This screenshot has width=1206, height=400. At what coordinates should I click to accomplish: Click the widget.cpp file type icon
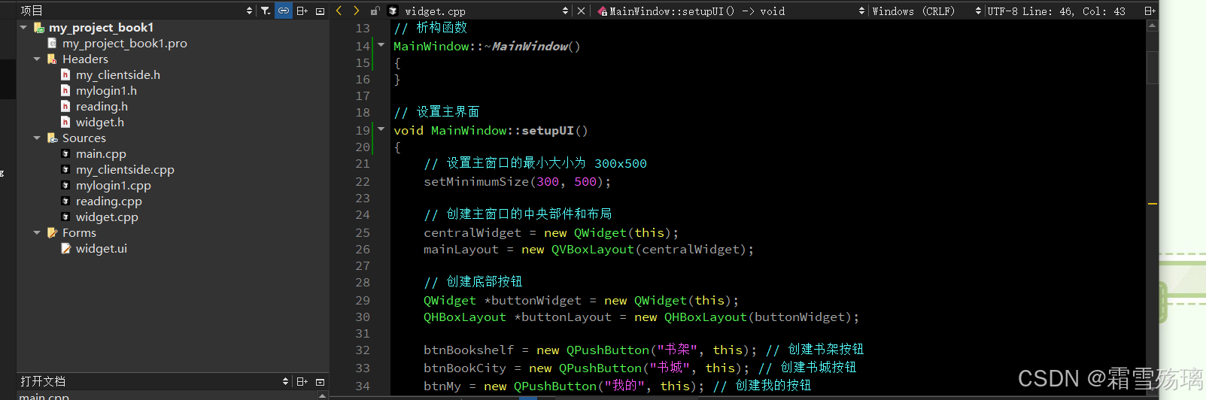point(393,11)
